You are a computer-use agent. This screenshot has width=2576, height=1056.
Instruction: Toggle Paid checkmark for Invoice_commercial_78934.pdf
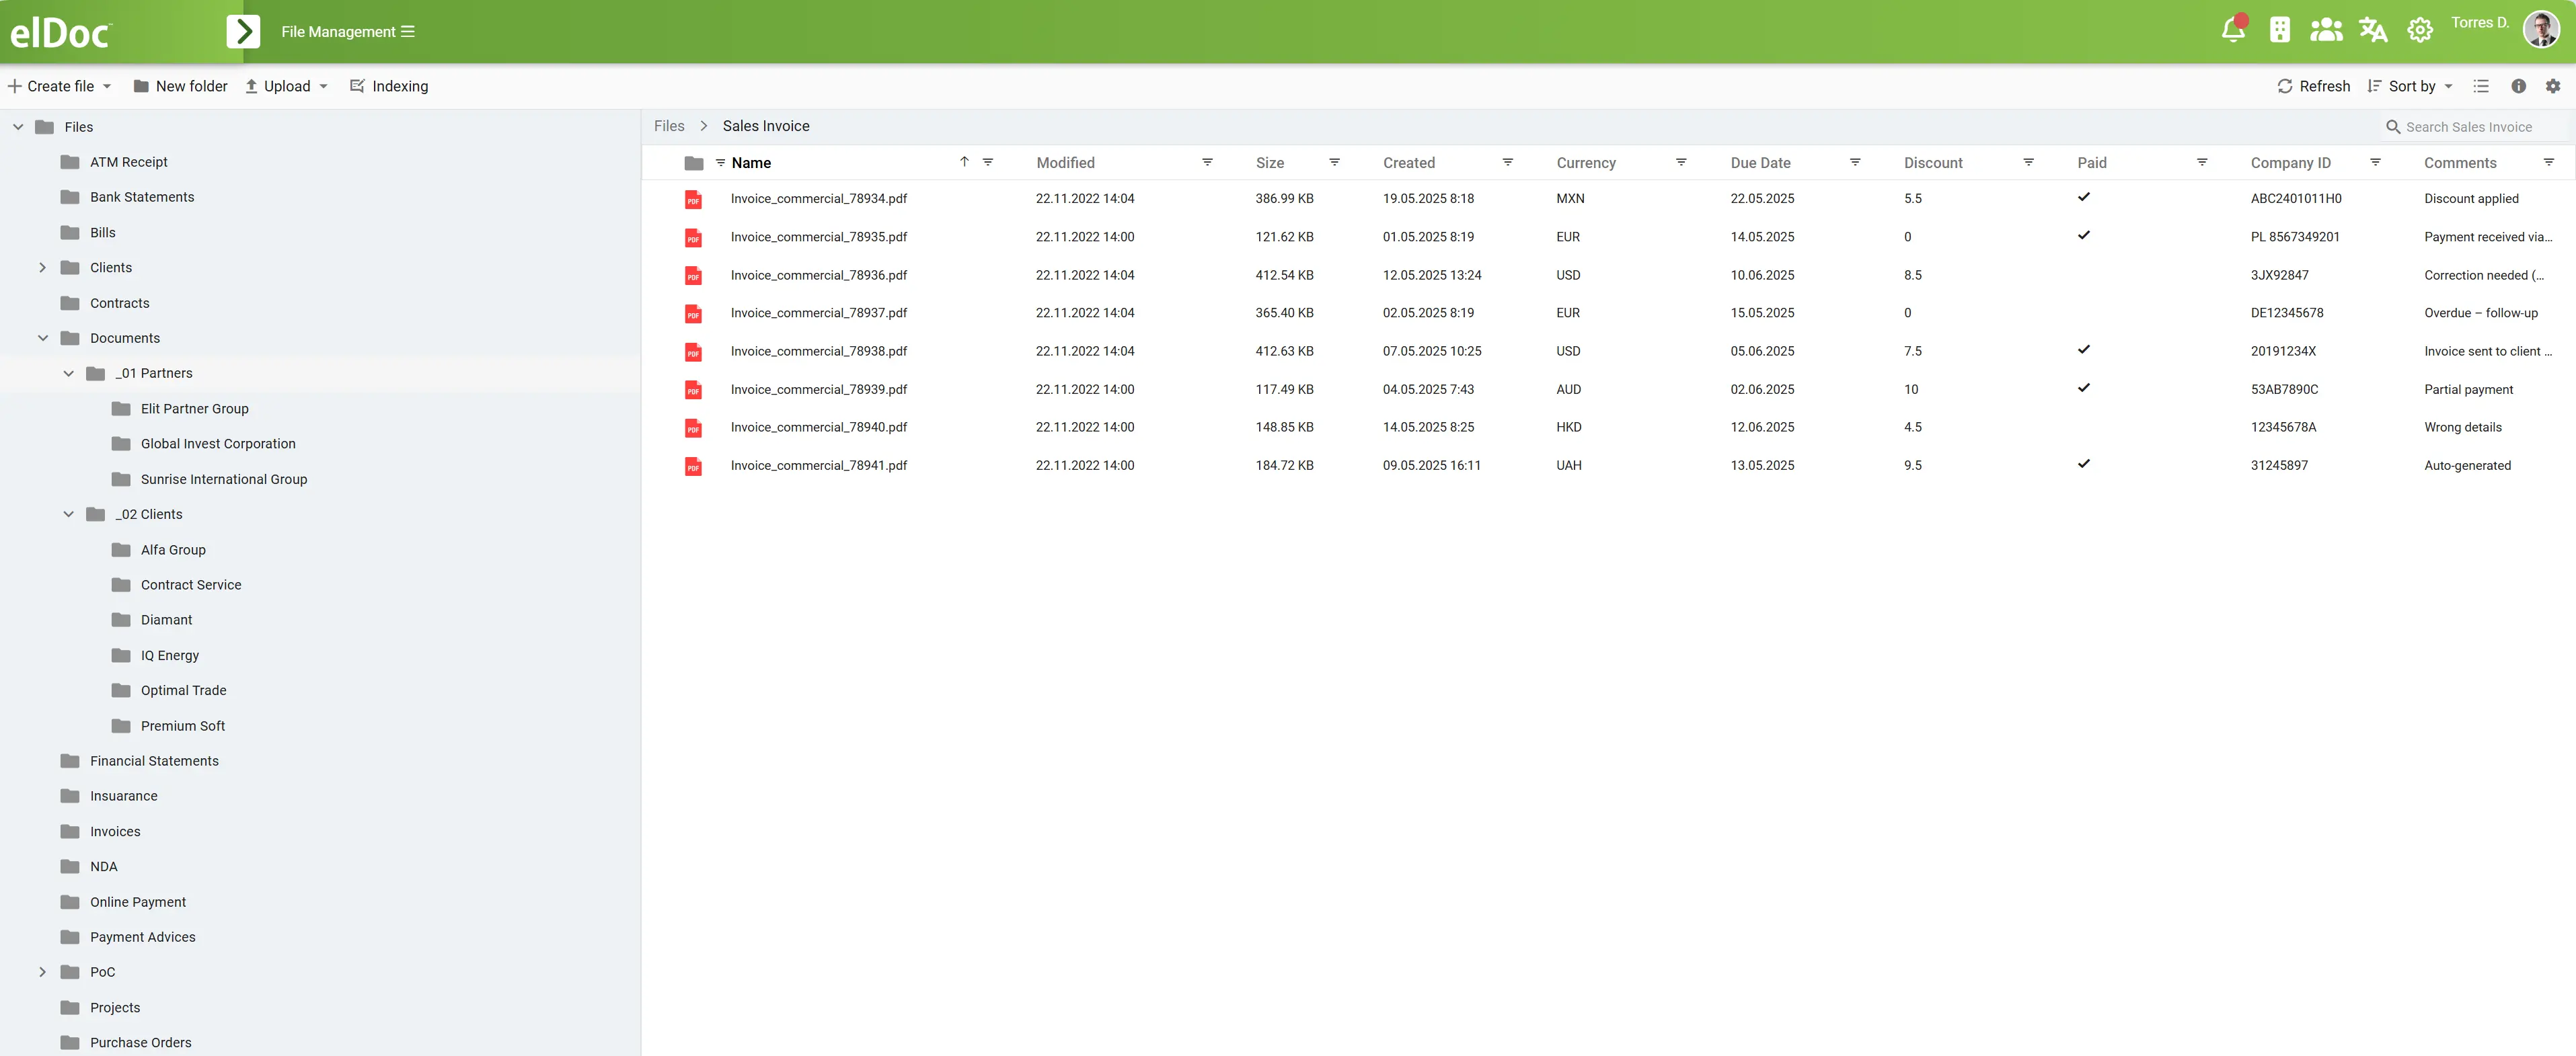coord(2083,197)
